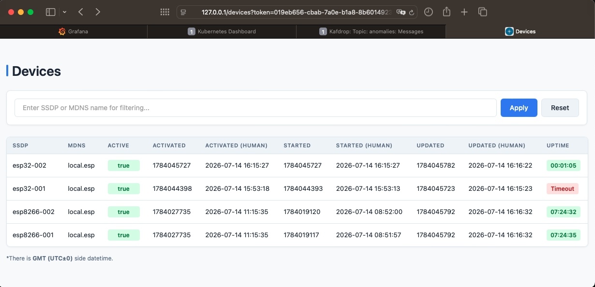The height and width of the screenshot is (287, 595).
Task: Toggle the Safari sidebar icon
Action: (50, 12)
